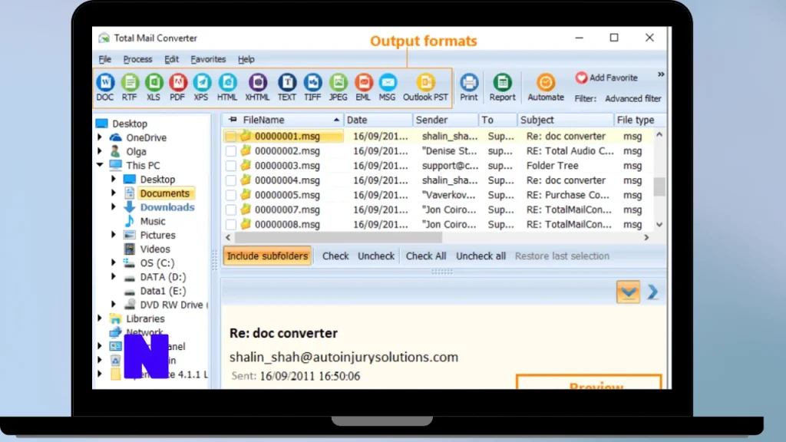Viewport: 786px width, 442px height.
Task: Tick checkbox for 00000001.msg
Action: [230, 137]
